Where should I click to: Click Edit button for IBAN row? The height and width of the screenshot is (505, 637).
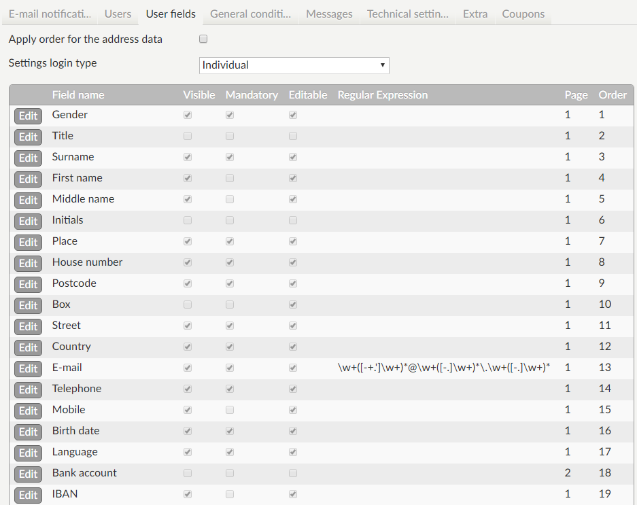pyautogui.click(x=28, y=495)
